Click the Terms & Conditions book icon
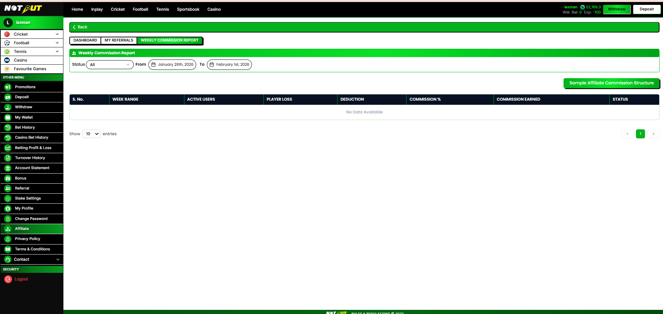This screenshot has height=314, width=663. (x=8, y=249)
